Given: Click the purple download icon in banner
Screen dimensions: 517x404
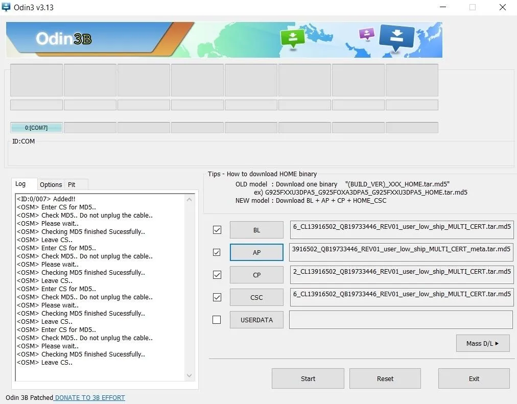Looking at the screenshot, I should point(367,34).
